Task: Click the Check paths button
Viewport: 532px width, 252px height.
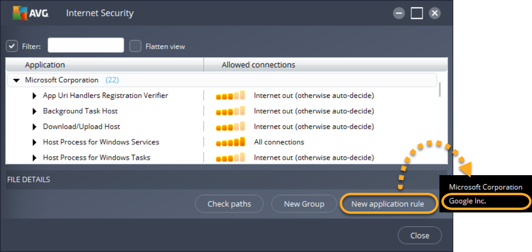Action: click(229, 204)
